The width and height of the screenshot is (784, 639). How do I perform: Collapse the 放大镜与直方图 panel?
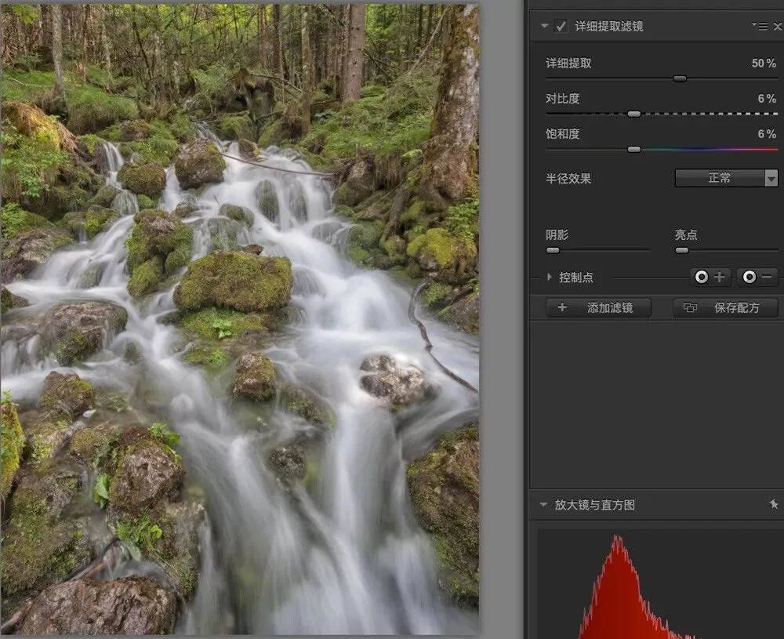click(543, 505)
